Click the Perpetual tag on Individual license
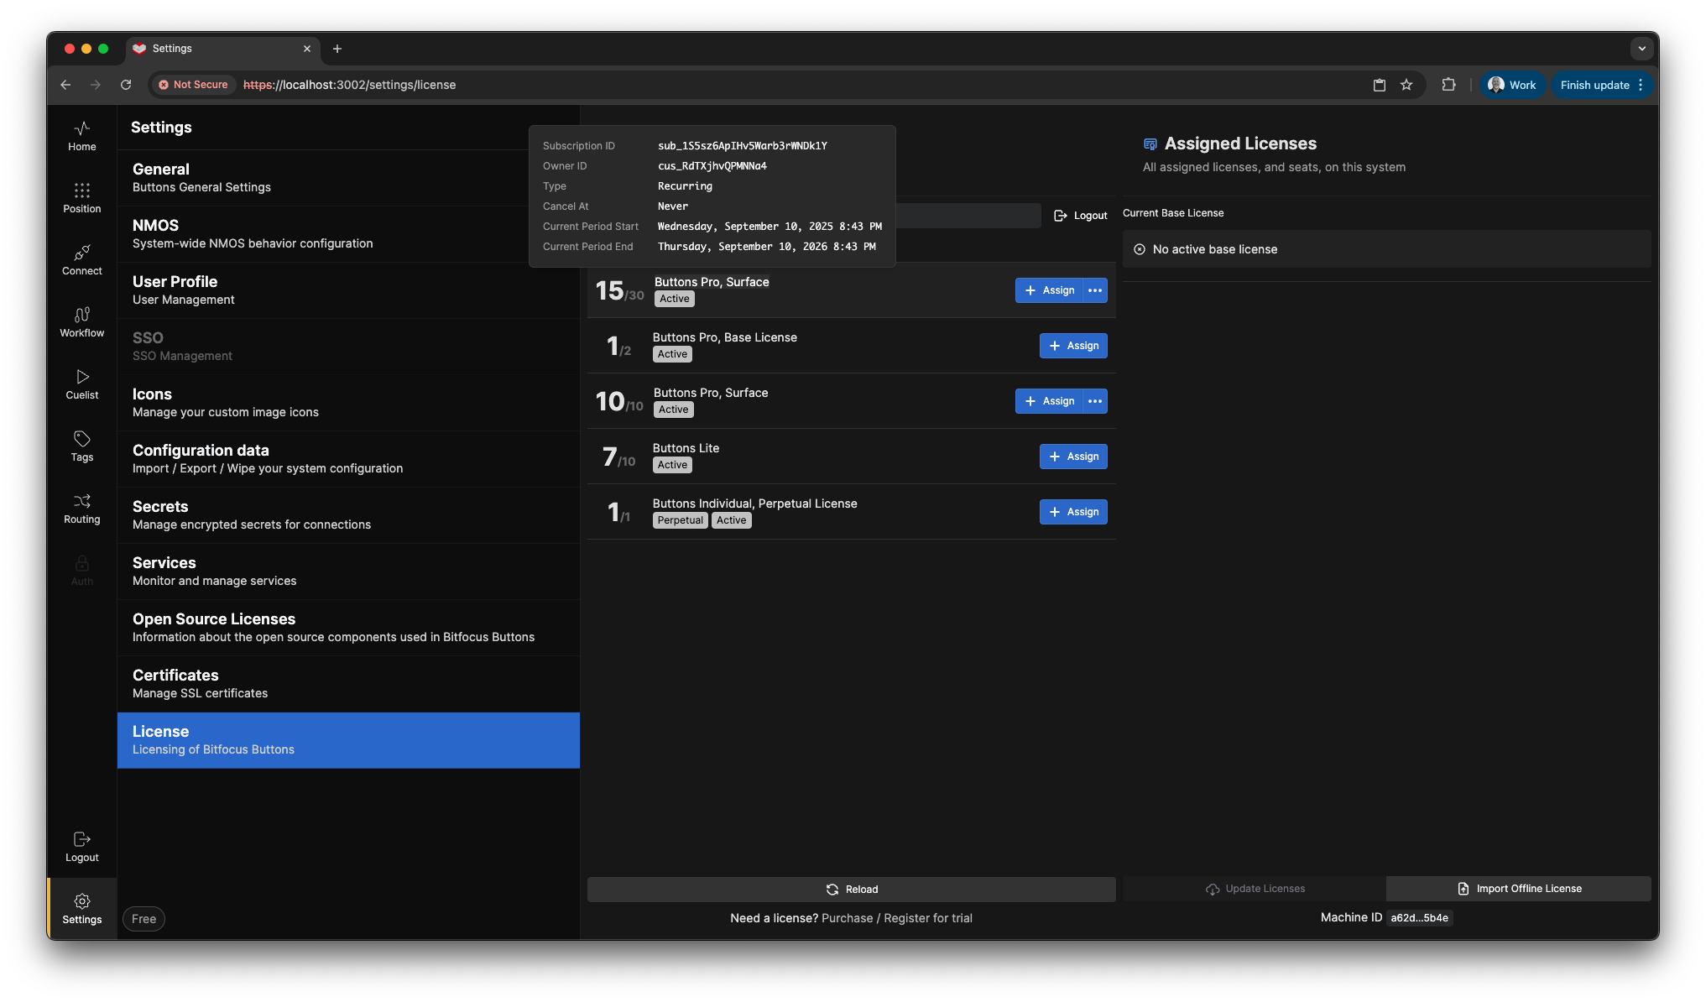1706x1002 pixels. [680, 520]
